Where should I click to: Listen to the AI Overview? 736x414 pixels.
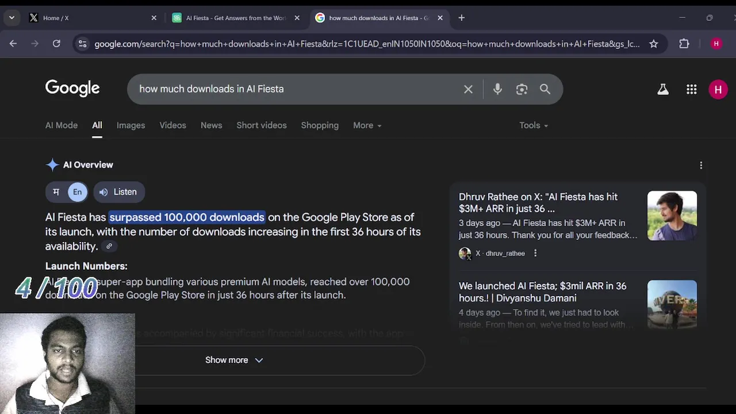tap(118, 192)
